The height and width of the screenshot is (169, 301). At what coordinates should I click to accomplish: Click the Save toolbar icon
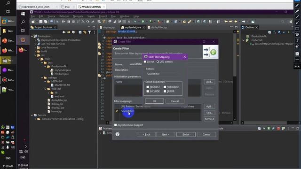[41, 22]
